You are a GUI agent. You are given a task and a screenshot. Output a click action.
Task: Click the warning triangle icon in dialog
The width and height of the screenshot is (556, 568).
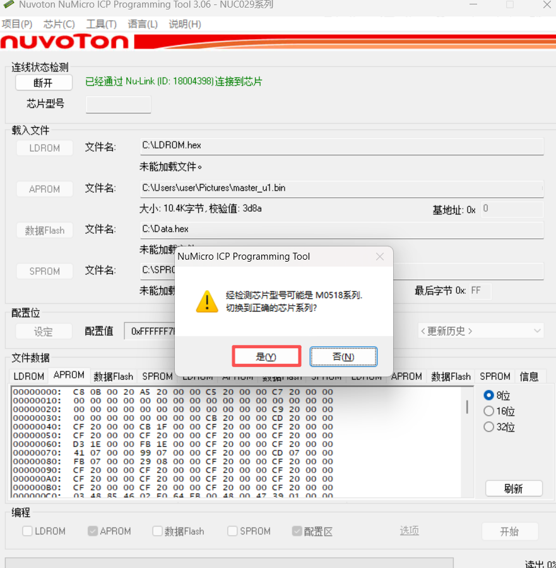207,301
